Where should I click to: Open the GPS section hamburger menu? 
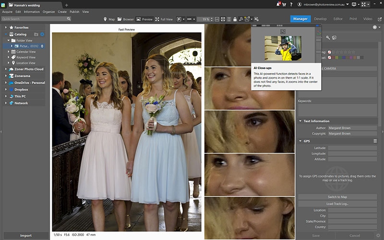(x=375, y=141)
